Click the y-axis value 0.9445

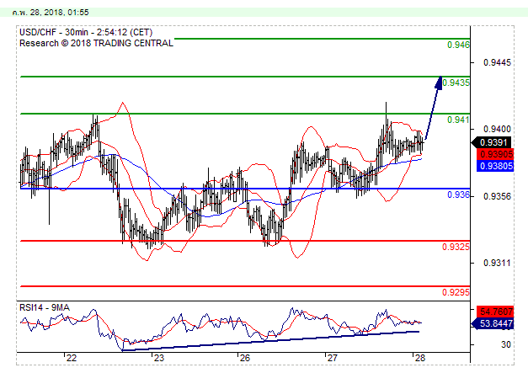point(497,62)
